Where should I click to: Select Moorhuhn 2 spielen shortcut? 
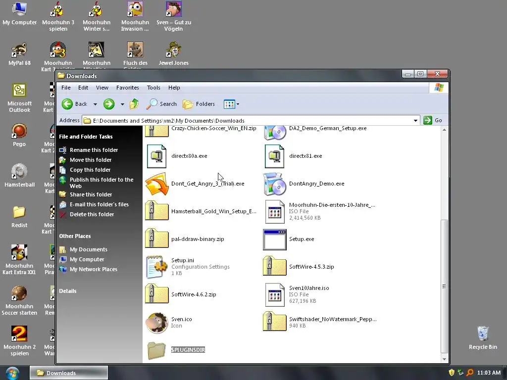[19, 341]
